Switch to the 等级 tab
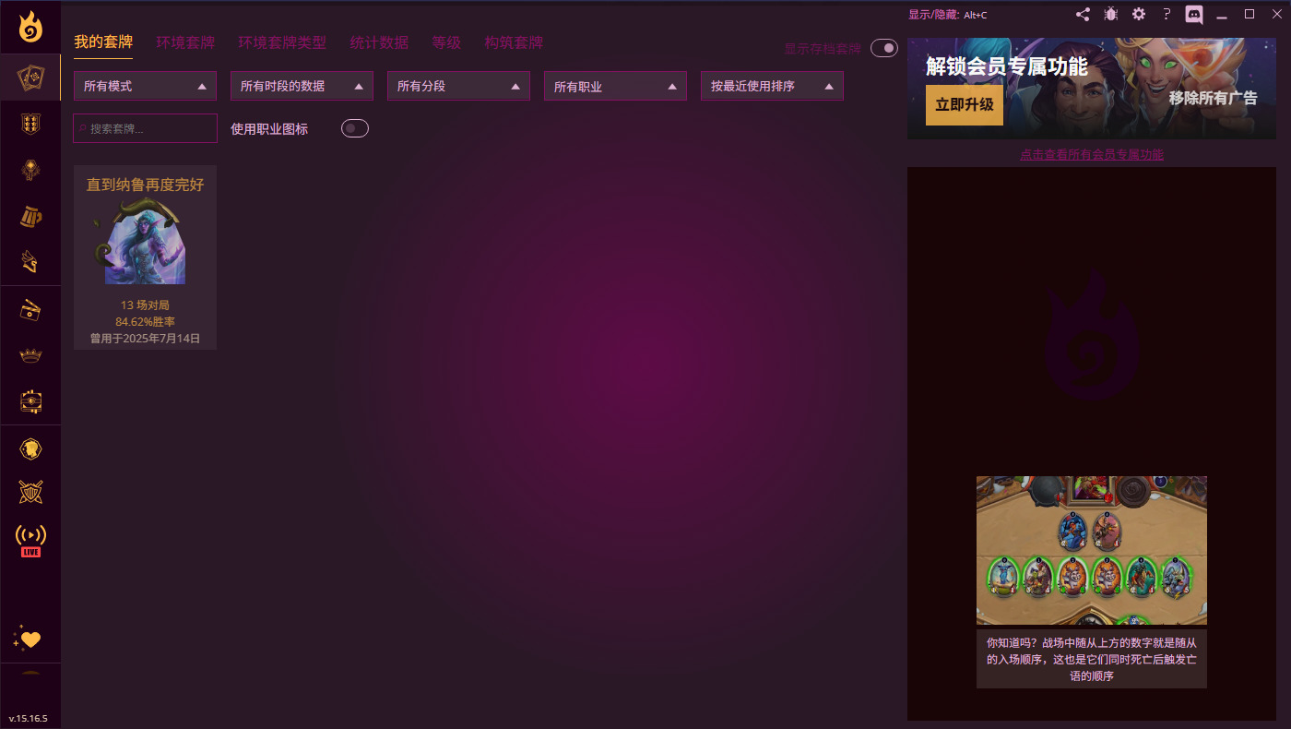 coord(446,42)
